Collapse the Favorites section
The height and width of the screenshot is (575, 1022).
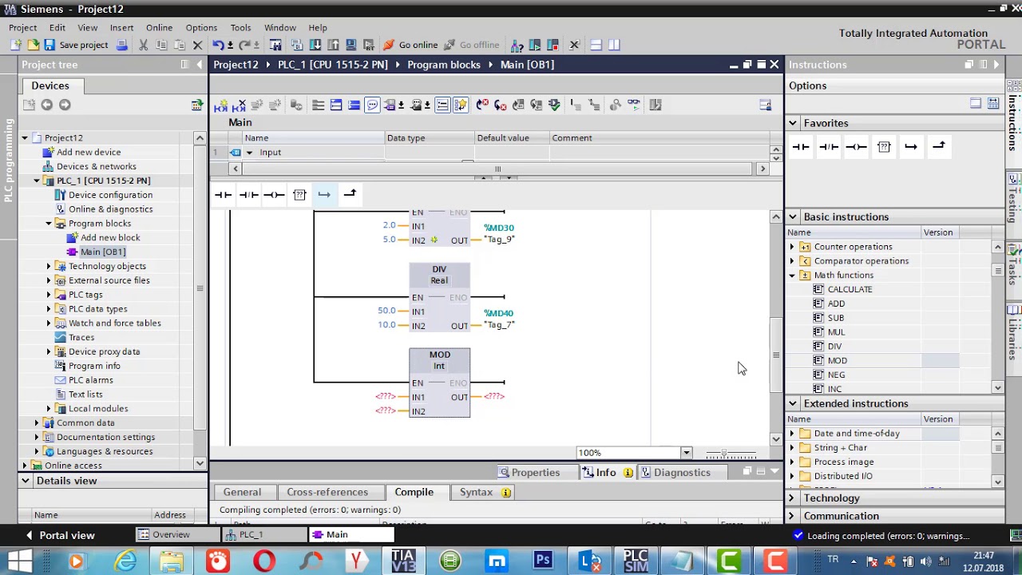[793, 123]
